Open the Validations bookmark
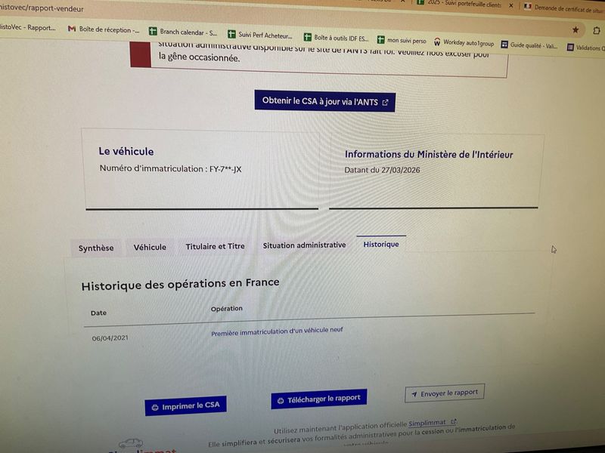This screenshot has width=605, height=453. [585, 48]
